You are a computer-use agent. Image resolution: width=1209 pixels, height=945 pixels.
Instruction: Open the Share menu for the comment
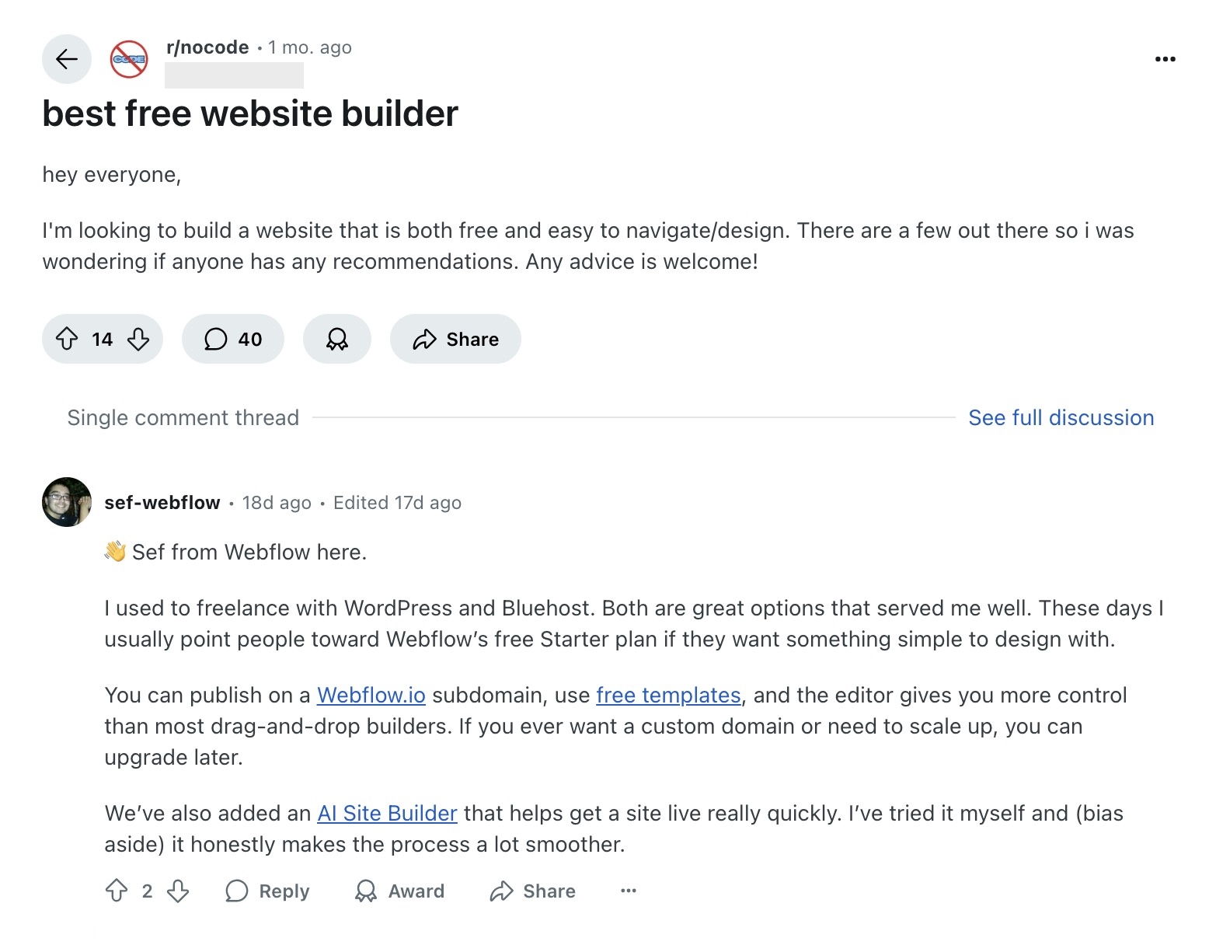coord(532,891)
